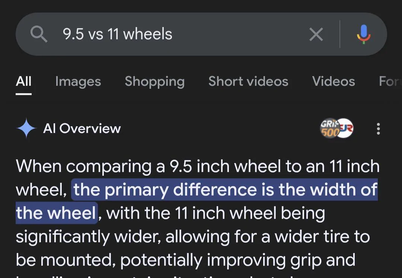
Task: Clear the search query using the X icon
Action: point(316,34)
